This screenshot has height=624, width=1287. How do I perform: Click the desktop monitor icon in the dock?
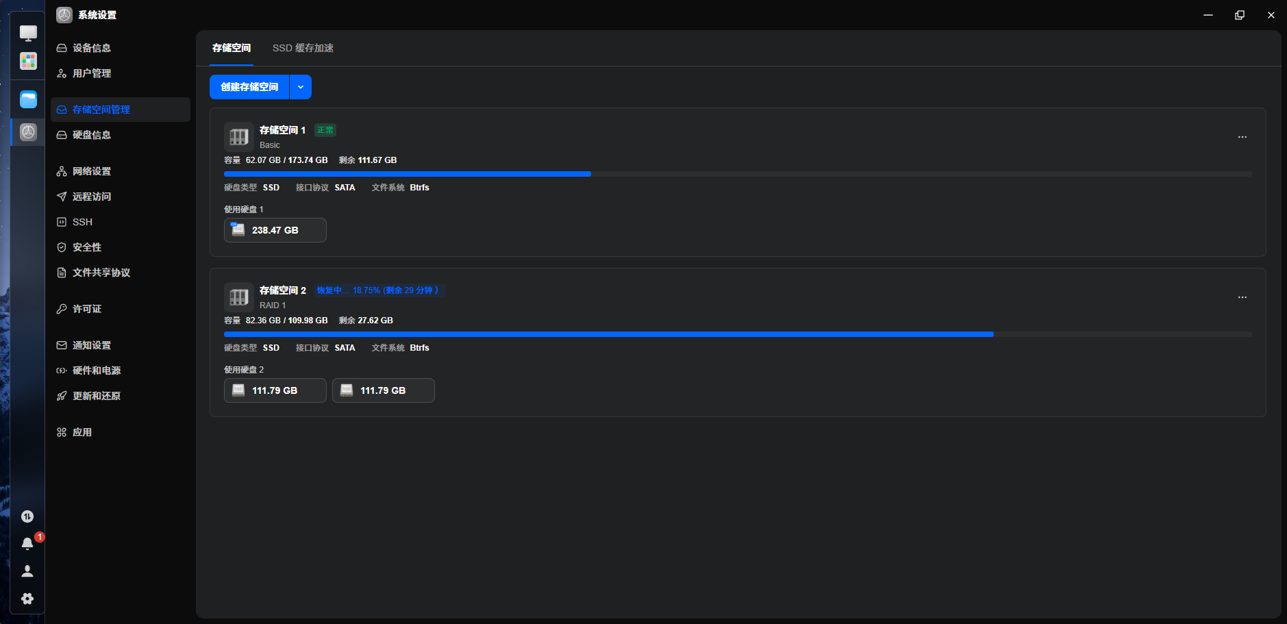tap(28, 32)
